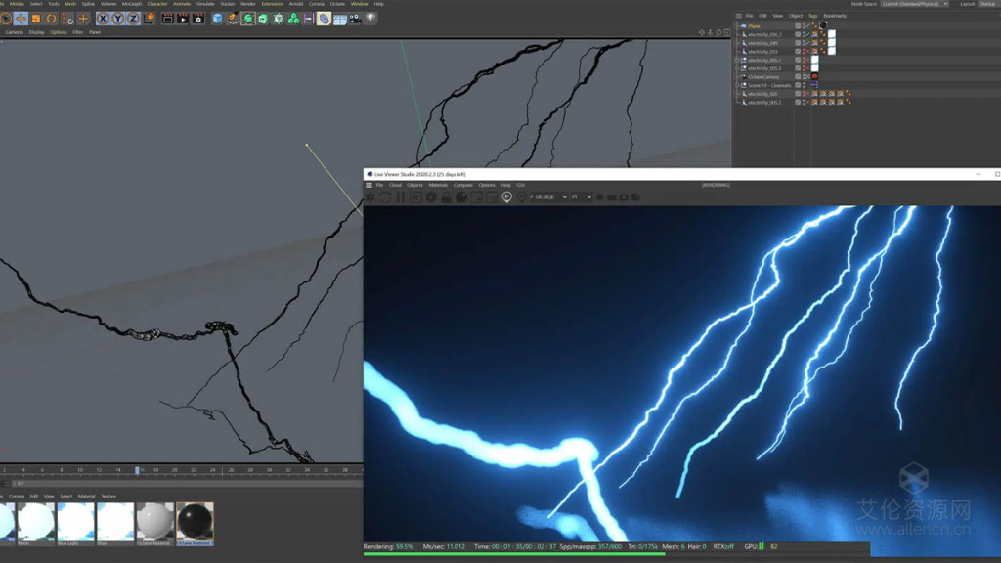Click the Octane camera tag
The height and width of the screenshot is (563, 1001).
(814, 76)
